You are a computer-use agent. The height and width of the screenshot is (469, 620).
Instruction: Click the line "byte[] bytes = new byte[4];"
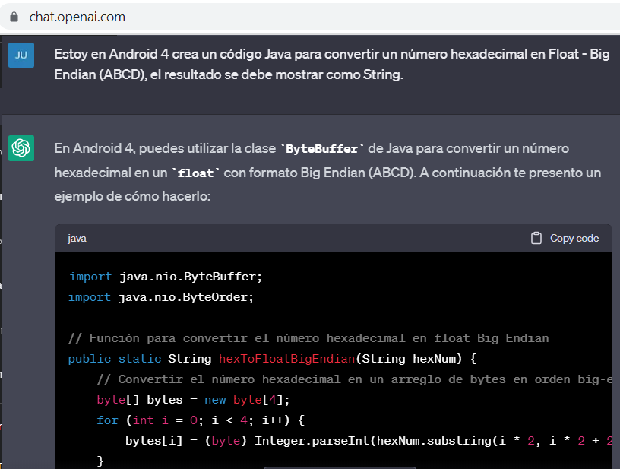click(x=193, y=400)
